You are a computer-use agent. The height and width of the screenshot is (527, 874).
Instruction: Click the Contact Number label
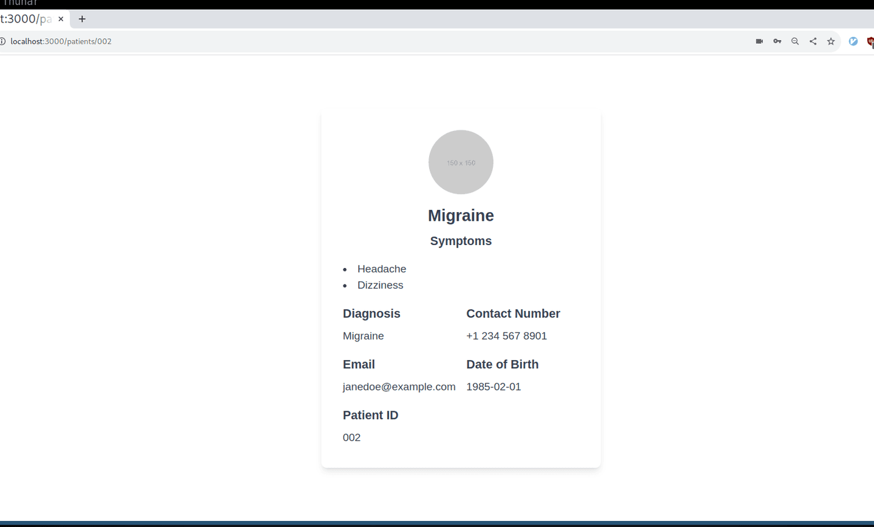(513, 314)
